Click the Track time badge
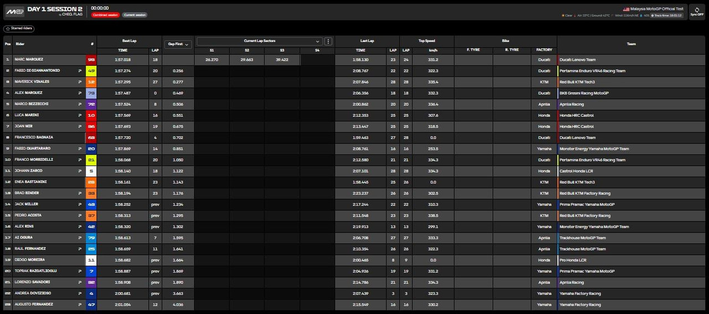Screen dimensions: 709x314 coord(667,16)
